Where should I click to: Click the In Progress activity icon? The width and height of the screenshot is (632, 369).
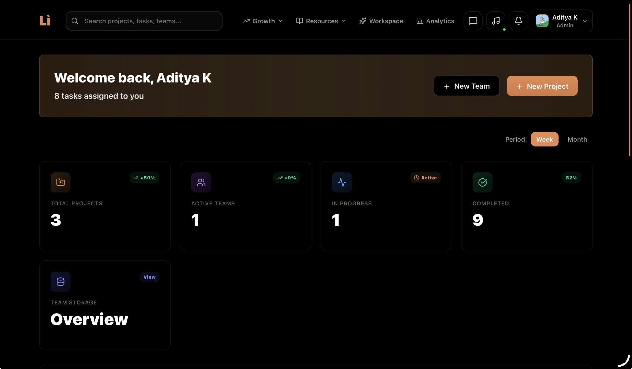341,182
